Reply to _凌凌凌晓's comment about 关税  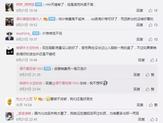141,119
